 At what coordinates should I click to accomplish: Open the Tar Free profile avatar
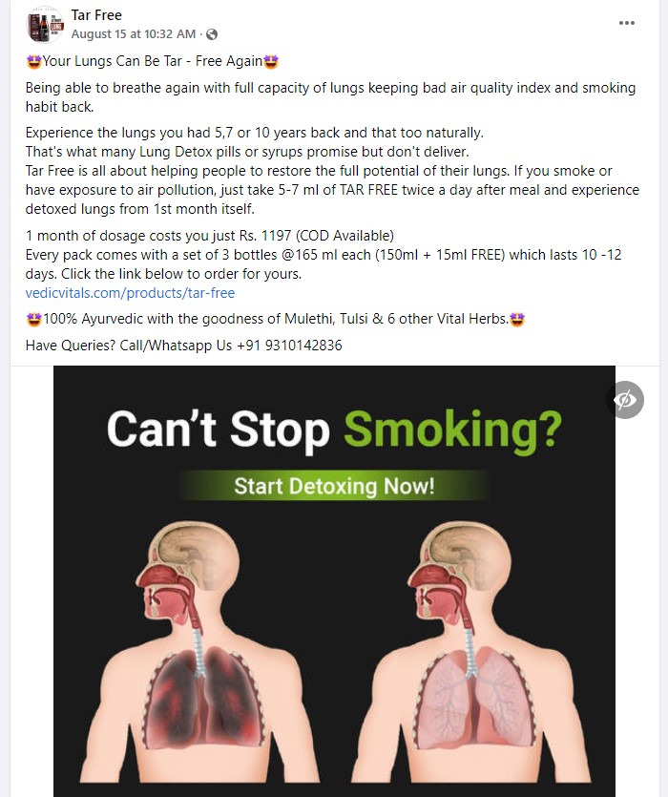coord(45,25)
